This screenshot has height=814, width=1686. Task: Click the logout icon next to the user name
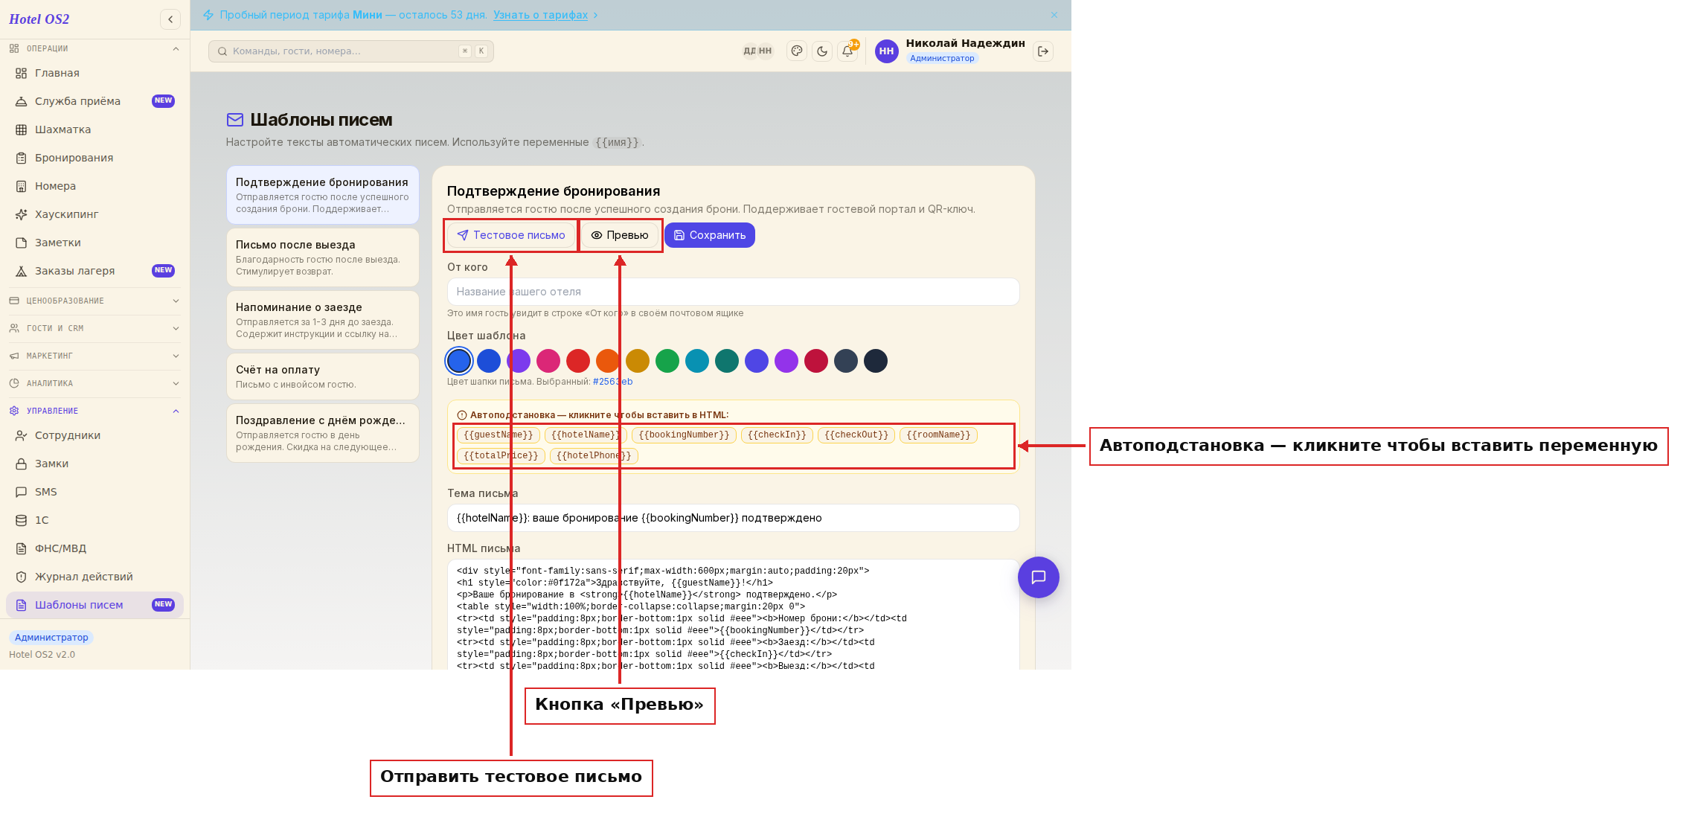(x=1043, y=51)
